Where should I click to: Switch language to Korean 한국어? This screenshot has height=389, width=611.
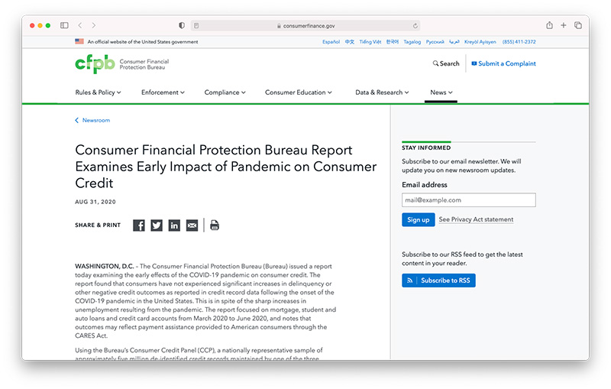(x=393, y=42)
